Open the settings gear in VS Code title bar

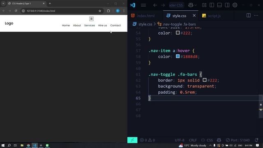[235, 5]
